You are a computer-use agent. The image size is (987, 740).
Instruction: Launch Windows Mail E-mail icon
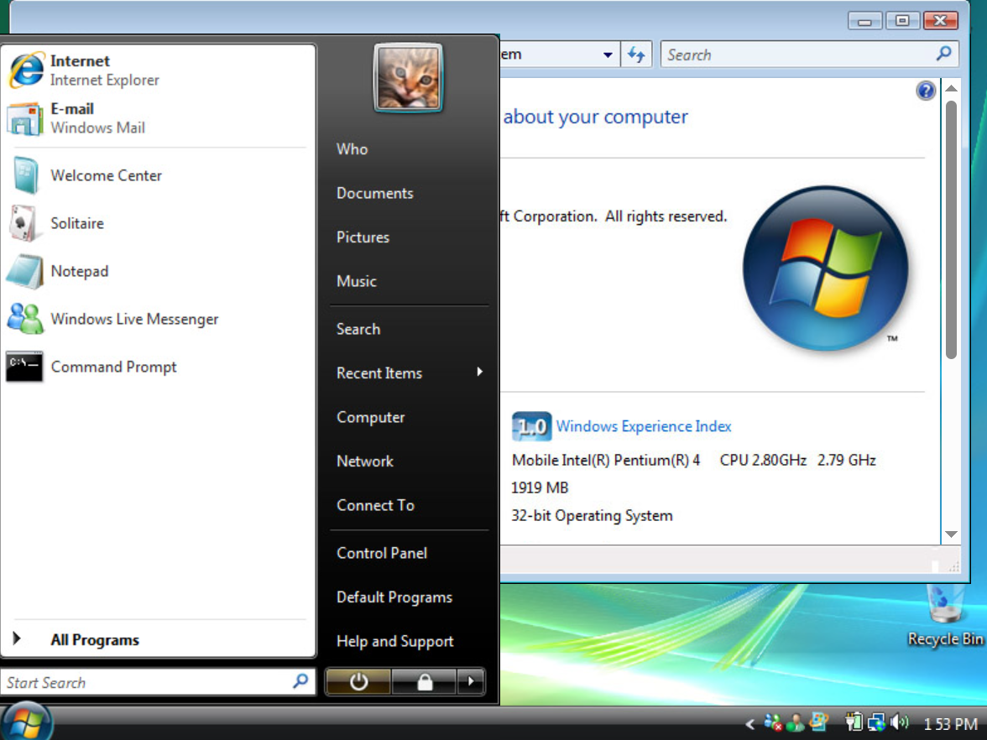pos(25,118)
